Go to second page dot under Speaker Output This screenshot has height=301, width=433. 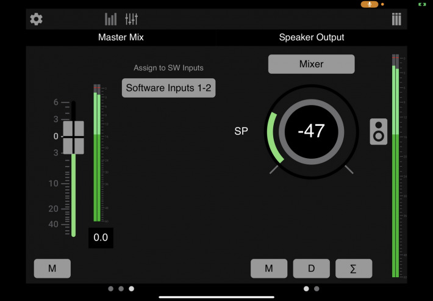click(x=317, y=288)
